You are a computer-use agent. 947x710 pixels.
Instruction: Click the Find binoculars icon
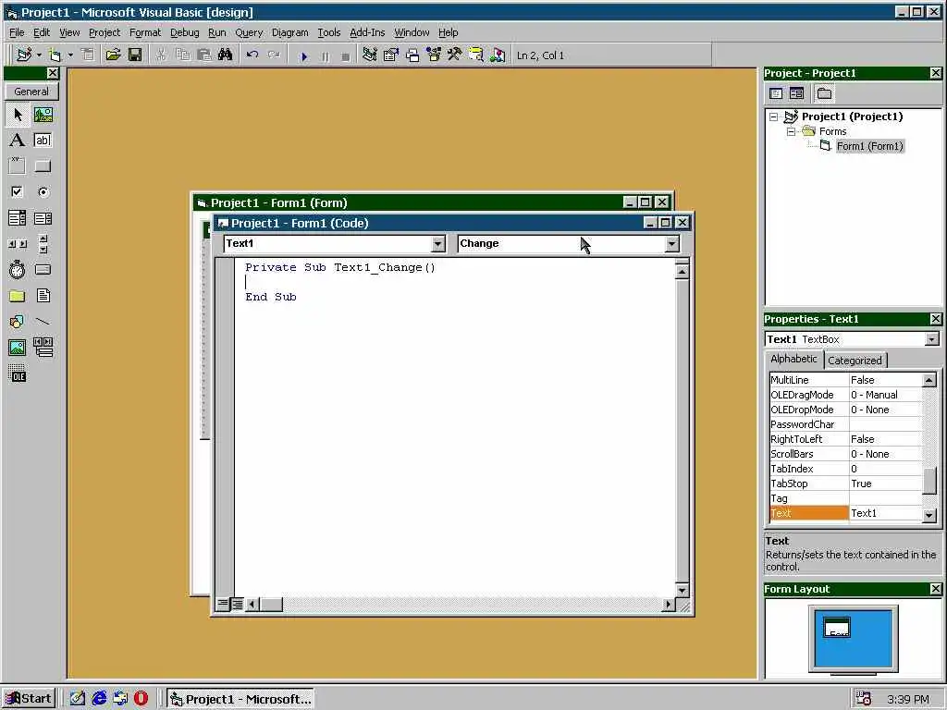click(x=226, y=55)
